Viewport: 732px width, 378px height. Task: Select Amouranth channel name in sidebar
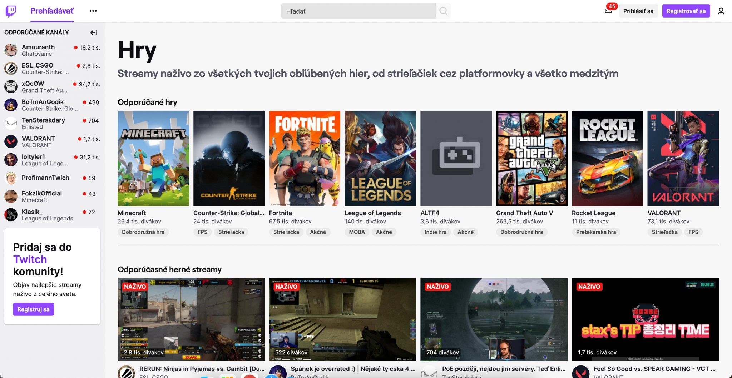38,47
